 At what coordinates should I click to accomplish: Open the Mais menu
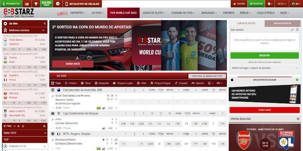click(x=285, y=13)
